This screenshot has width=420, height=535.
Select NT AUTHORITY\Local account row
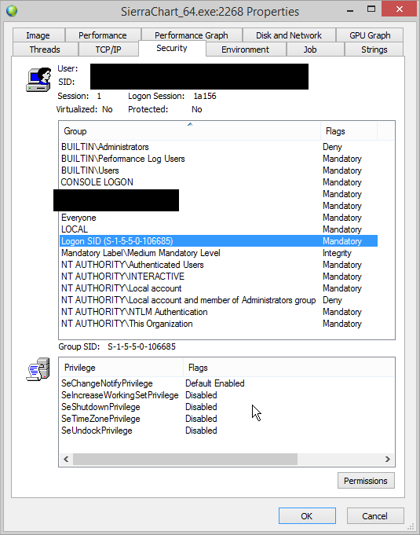218,288
